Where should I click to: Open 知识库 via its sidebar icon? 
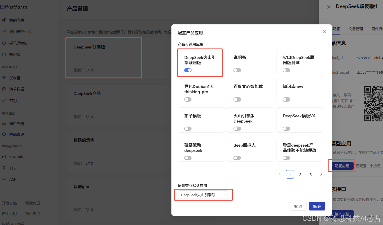[x=4, y=55]
